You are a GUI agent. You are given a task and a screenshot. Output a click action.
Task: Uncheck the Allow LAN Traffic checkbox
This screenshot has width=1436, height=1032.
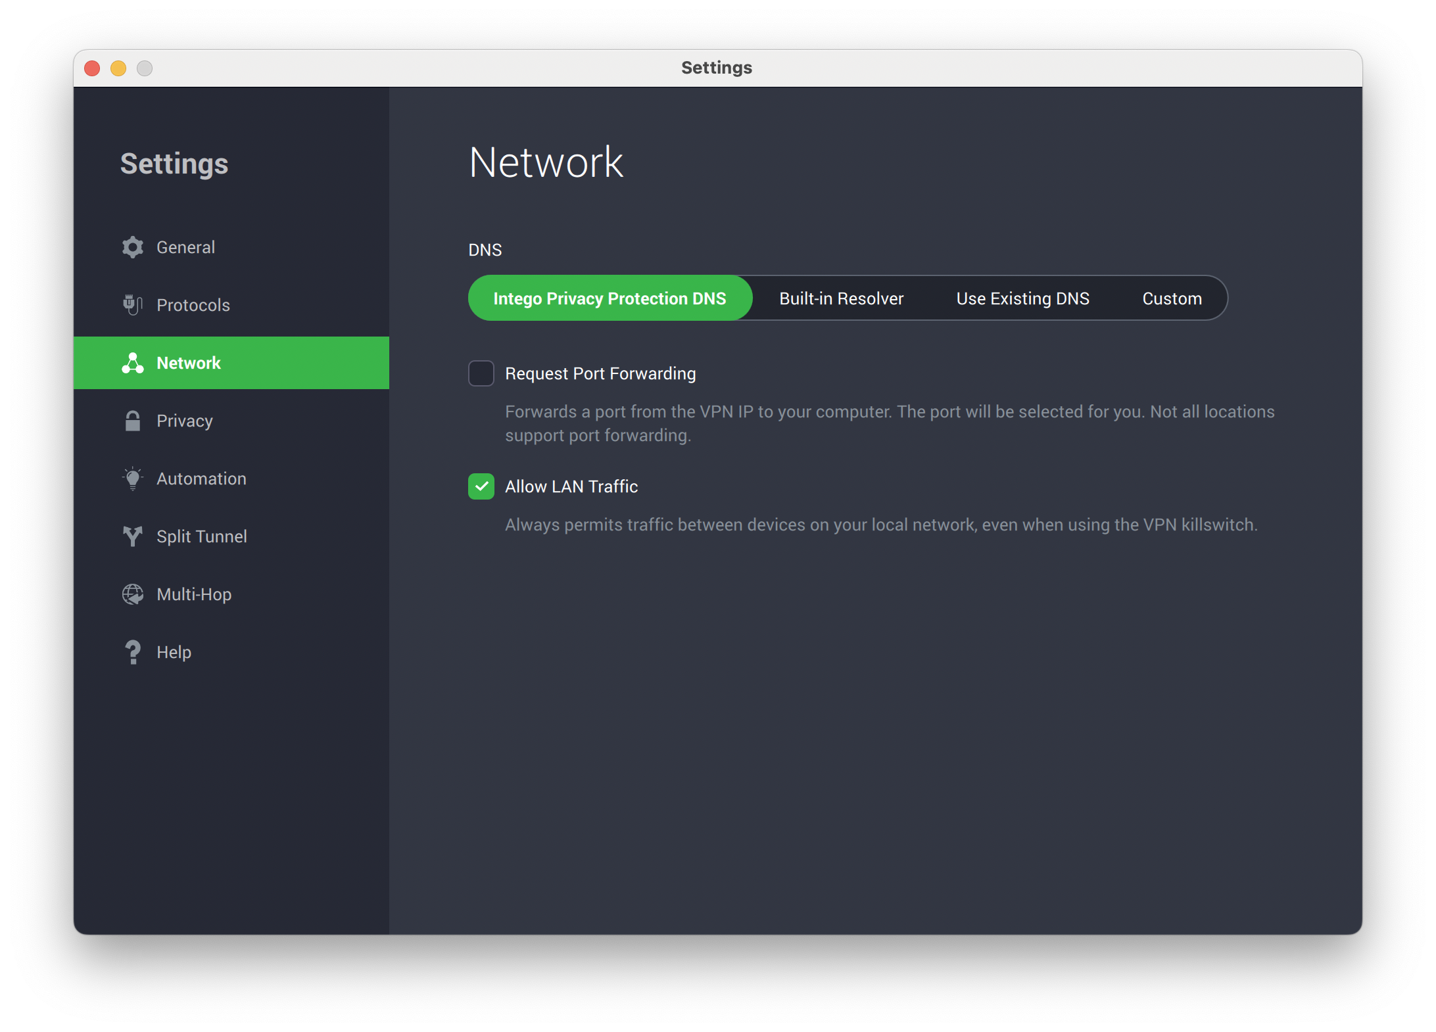point(481,486)
